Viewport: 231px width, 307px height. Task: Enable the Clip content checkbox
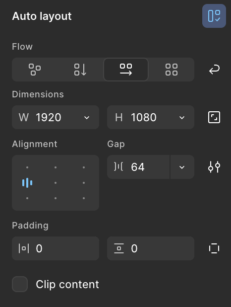pos(20,284)
